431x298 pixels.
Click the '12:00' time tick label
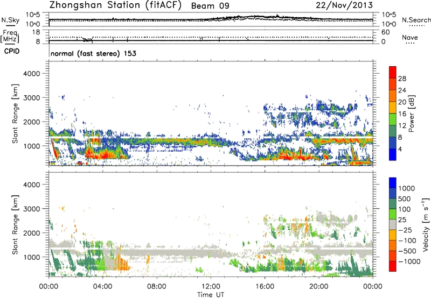pyautogui.click(x=211, y=287)
